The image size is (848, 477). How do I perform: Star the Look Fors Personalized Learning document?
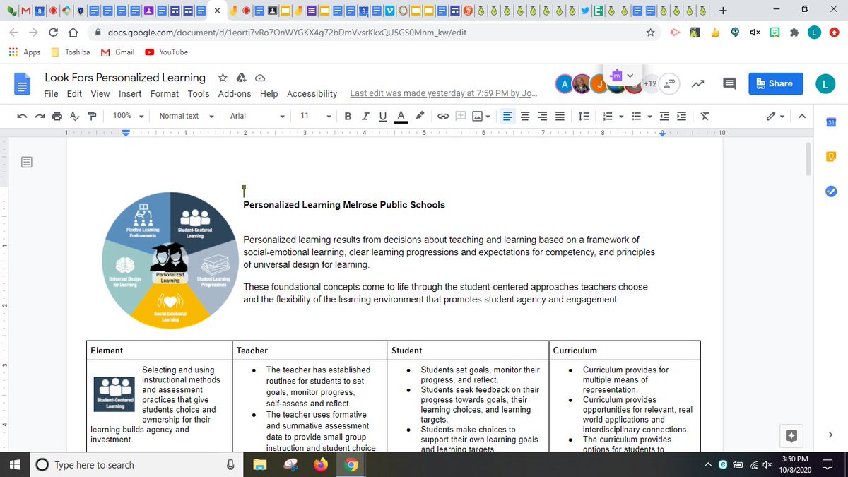click(223, 78)
